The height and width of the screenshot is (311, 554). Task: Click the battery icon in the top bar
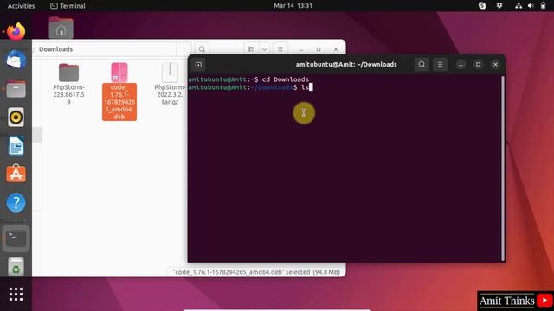pyautogui.click(x=543, y=6)
